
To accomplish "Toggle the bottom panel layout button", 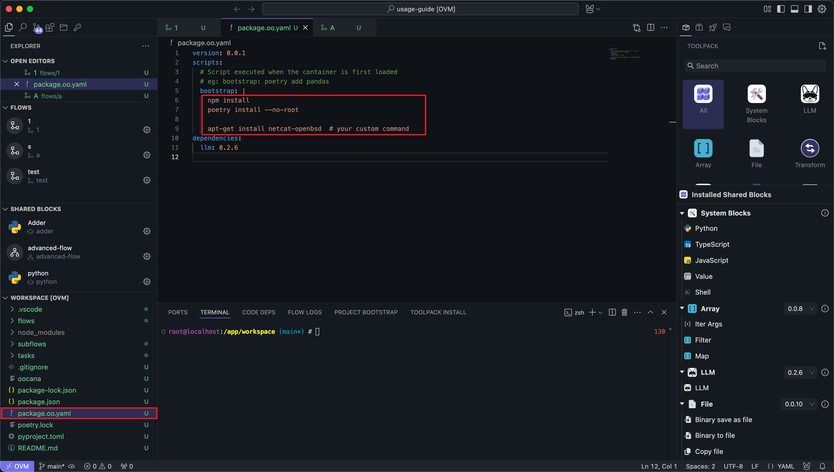I will point(795,9).
